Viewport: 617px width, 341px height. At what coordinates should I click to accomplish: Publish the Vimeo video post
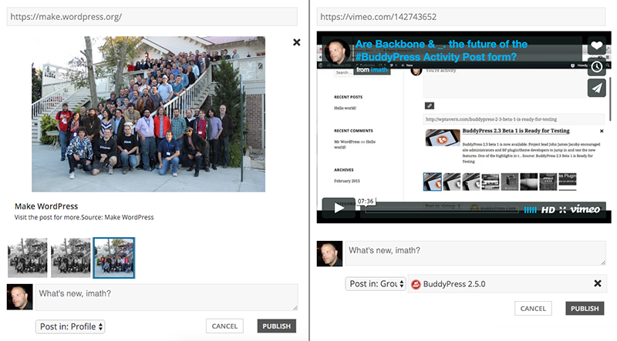tap(585, 309)
